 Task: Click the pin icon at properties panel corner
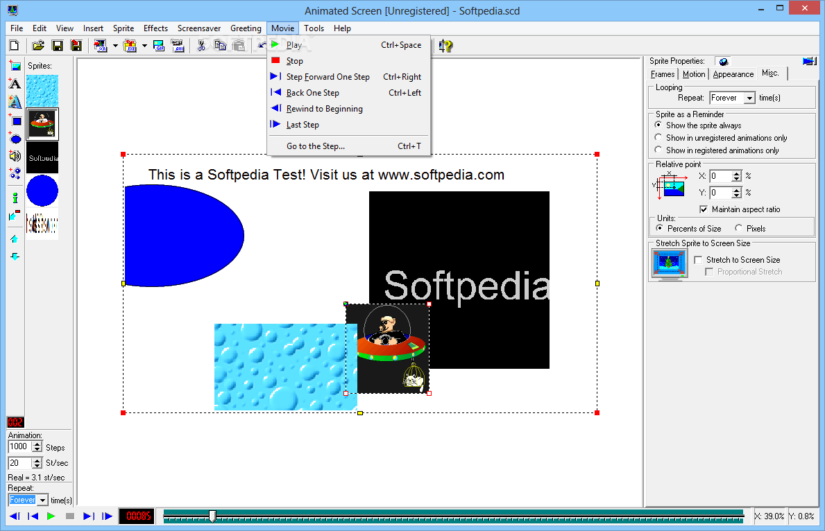click(x=809, y=62)
